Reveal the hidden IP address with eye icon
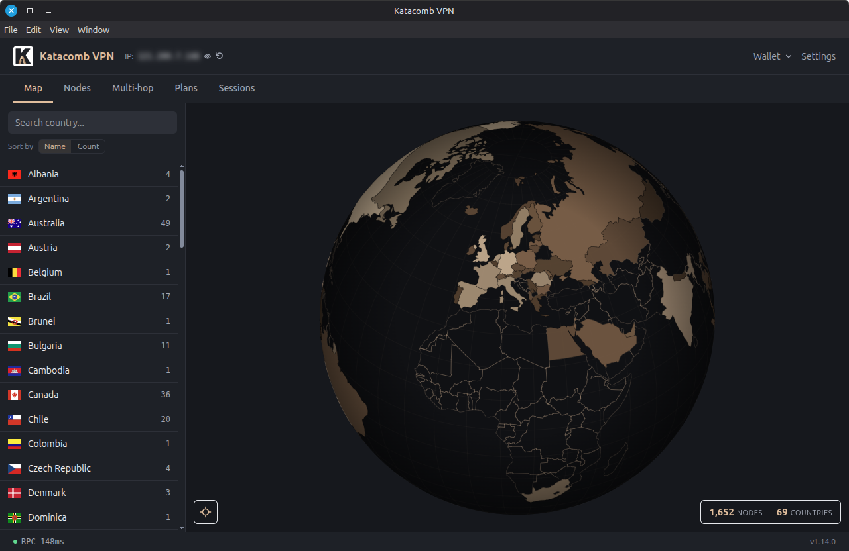Image resolution: width=849 pixels, height=551 pixels. click(208, 56)
